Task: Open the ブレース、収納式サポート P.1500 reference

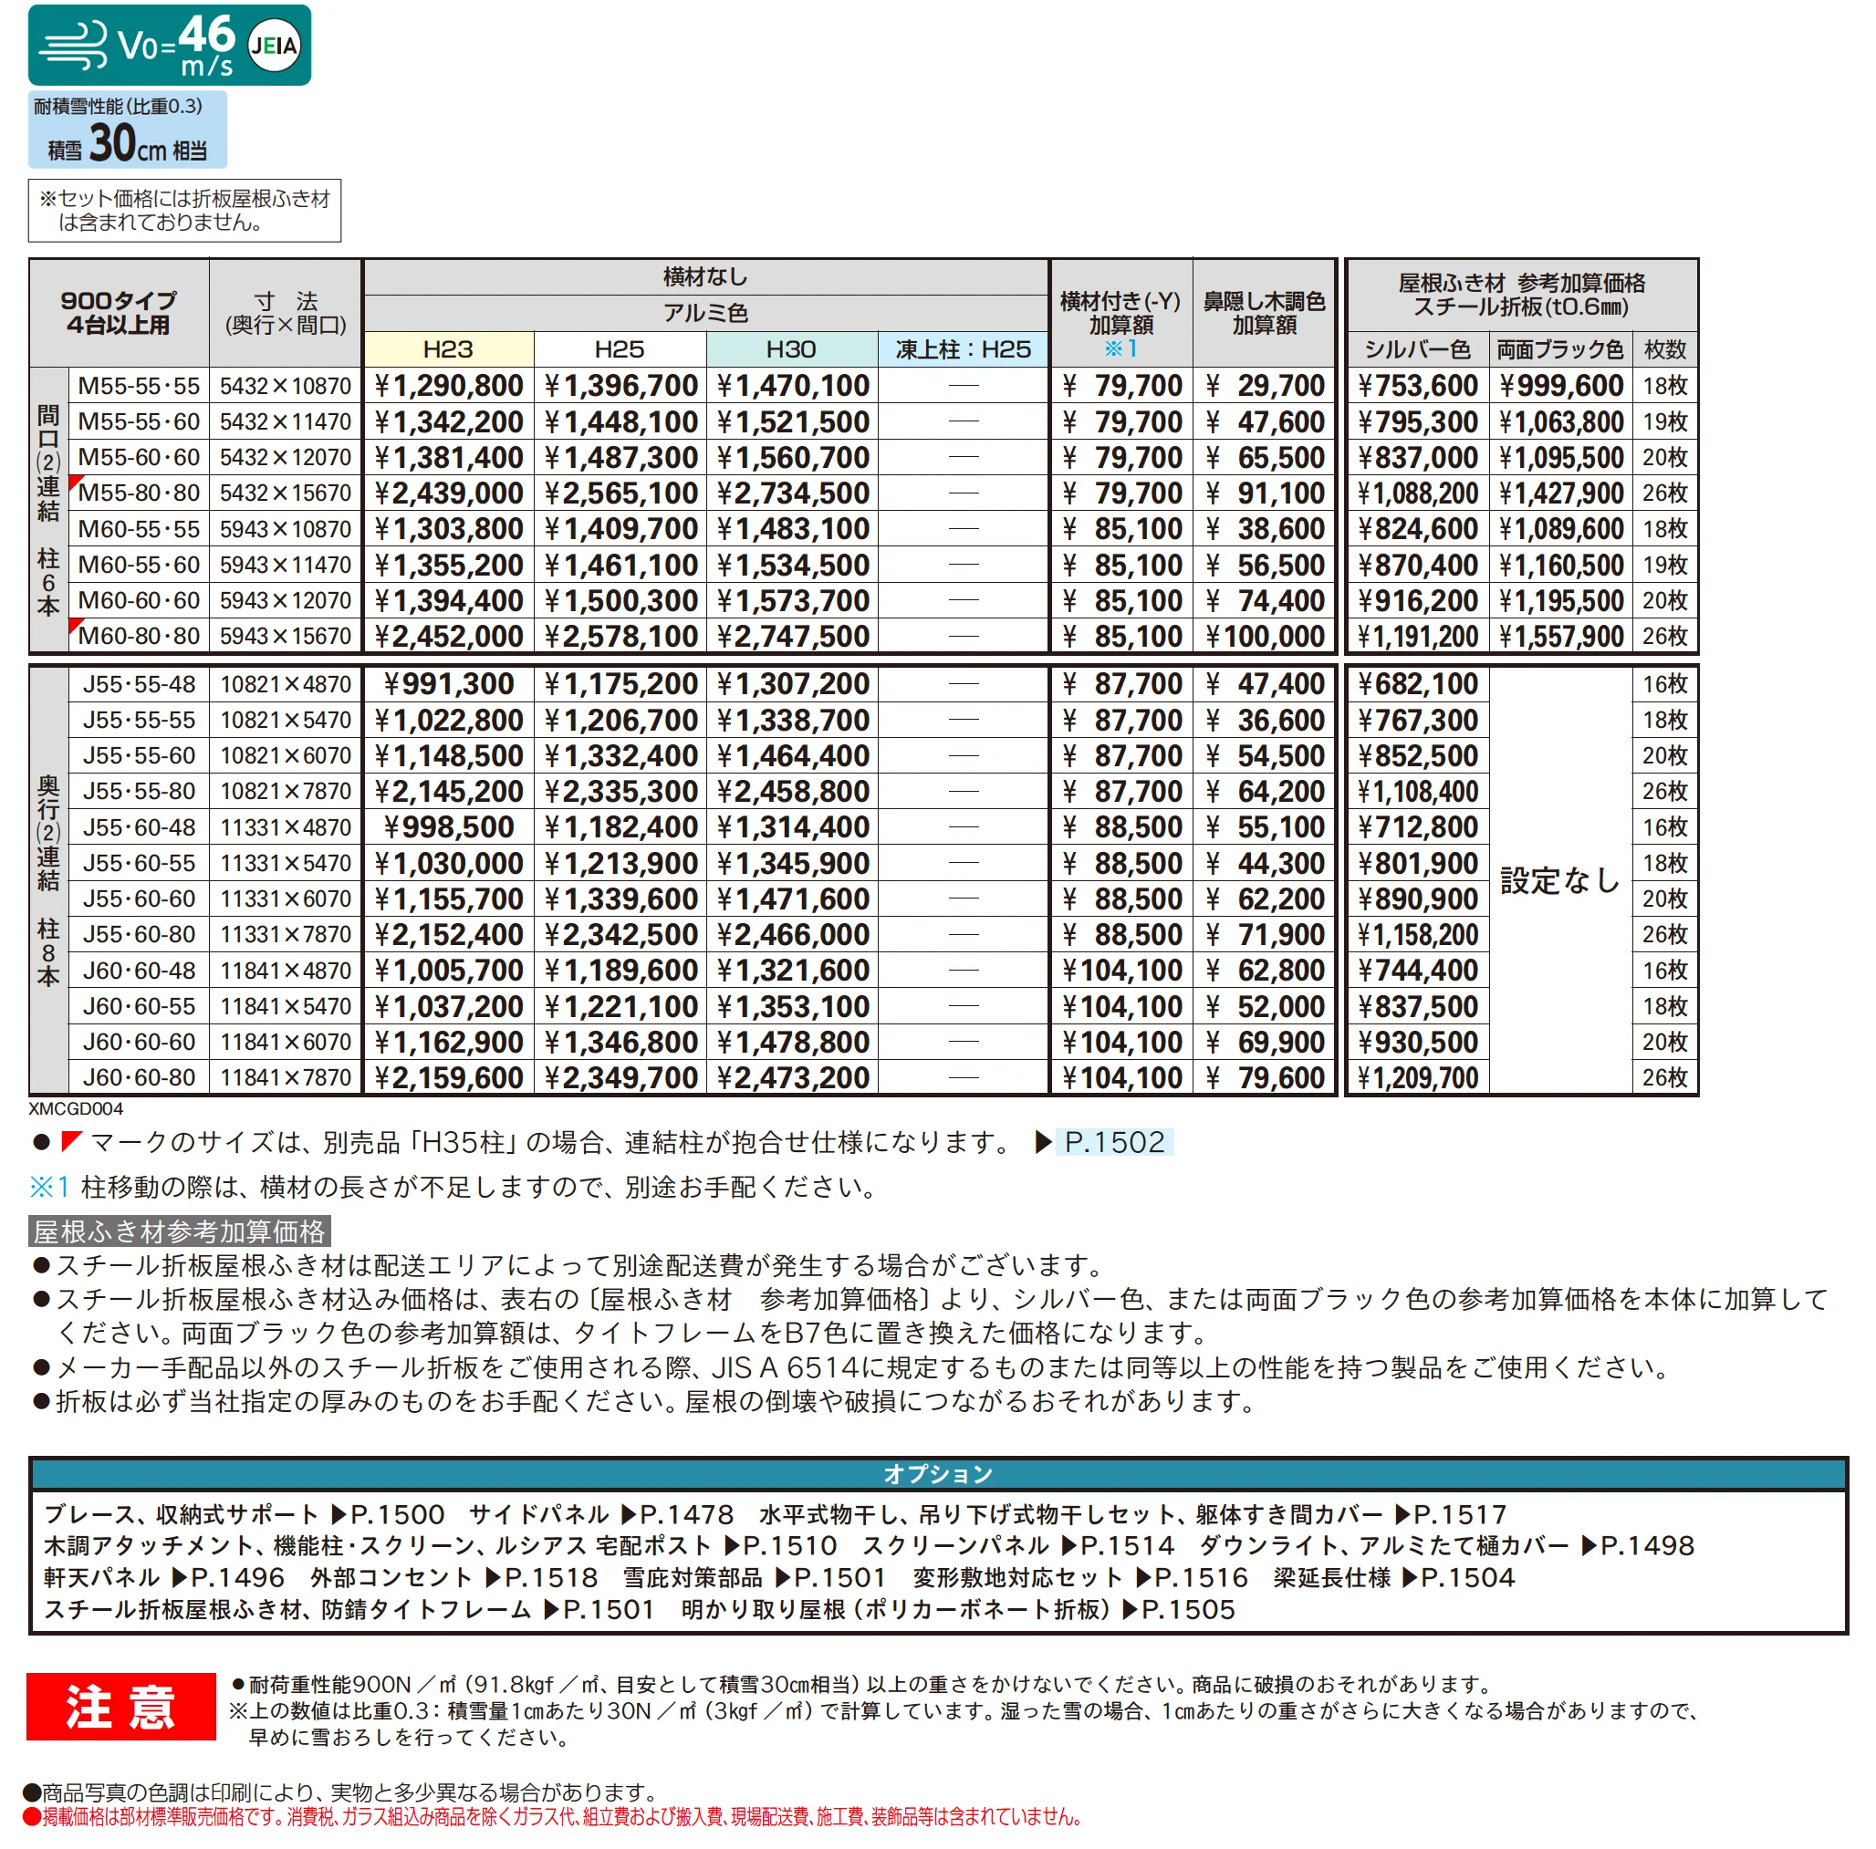Action: (244, 1514)
